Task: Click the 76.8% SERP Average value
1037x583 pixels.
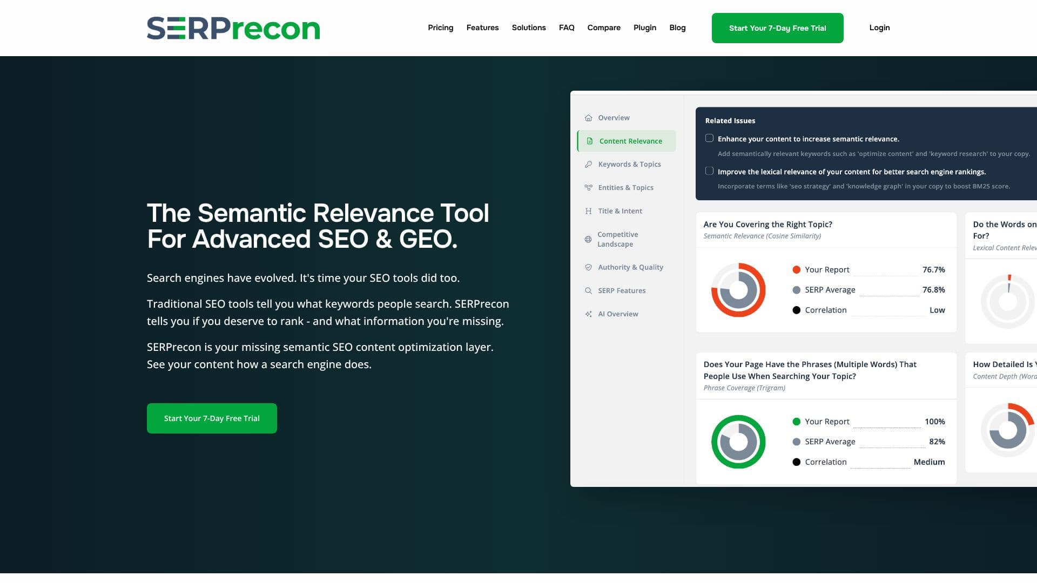Action: tap(933, 290)
